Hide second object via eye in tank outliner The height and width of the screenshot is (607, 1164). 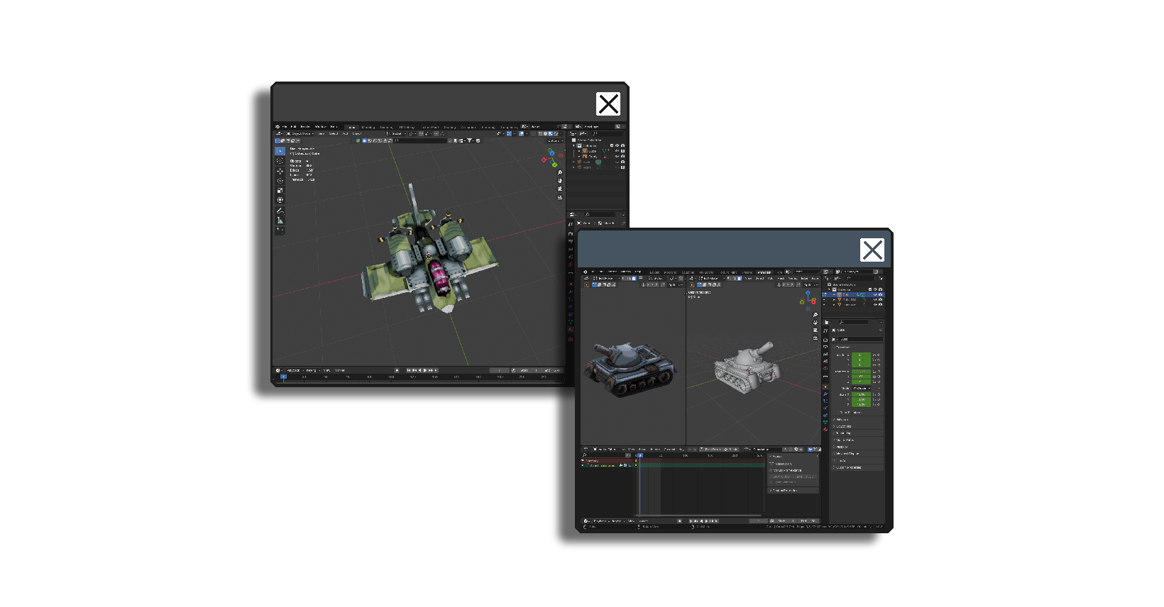coord(875,300)
